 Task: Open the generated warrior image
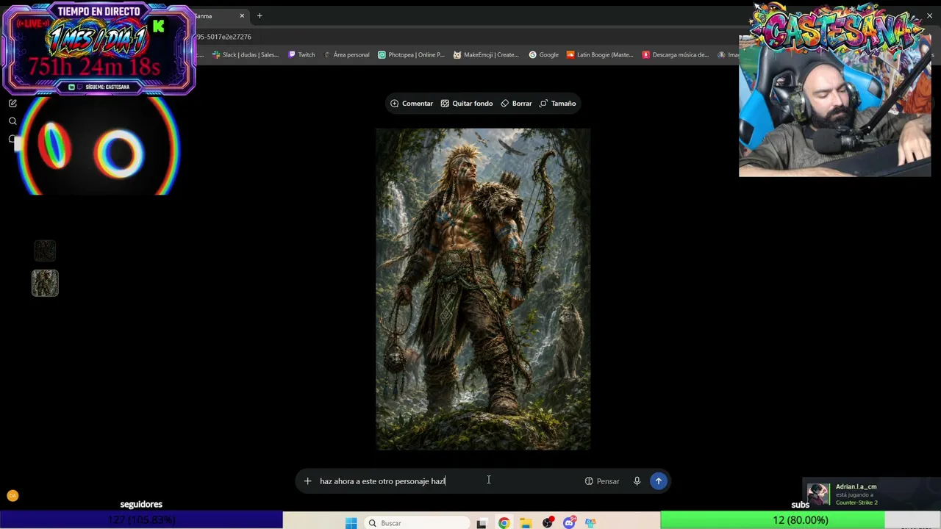(x=483, y=289)
